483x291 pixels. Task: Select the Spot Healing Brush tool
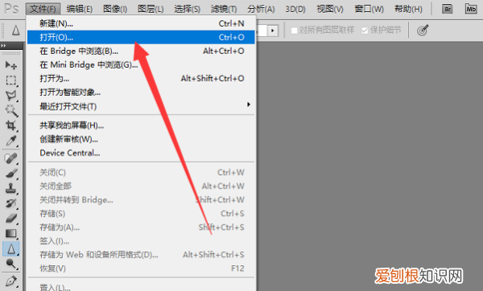coord(11,159)
